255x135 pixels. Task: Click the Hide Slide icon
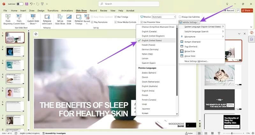(x=69, y=18)
